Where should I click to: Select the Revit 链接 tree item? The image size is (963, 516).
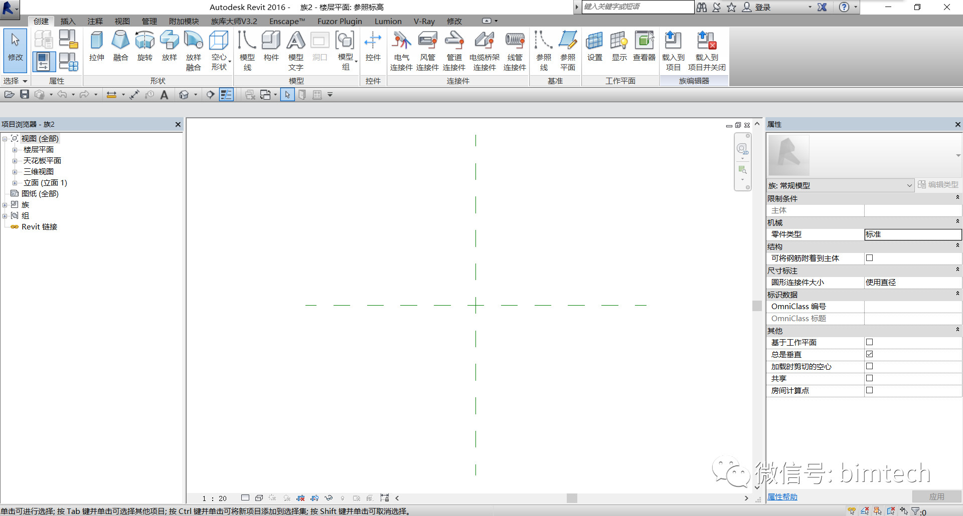tap(39, 227)
